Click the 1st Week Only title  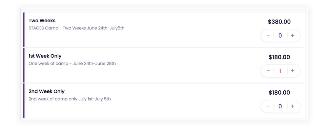tap(45, 56)
